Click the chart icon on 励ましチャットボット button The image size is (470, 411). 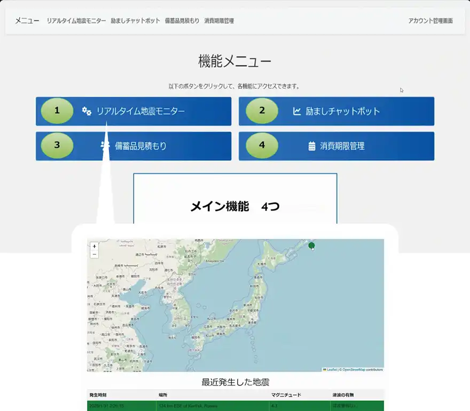pos(297,111)
